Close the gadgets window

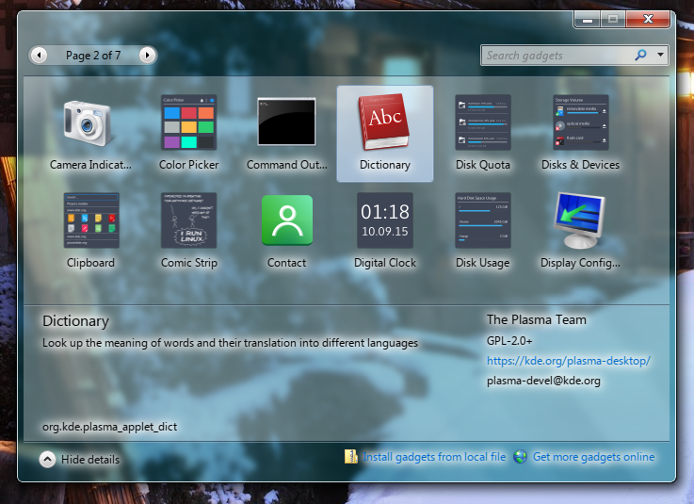[648, 19]
